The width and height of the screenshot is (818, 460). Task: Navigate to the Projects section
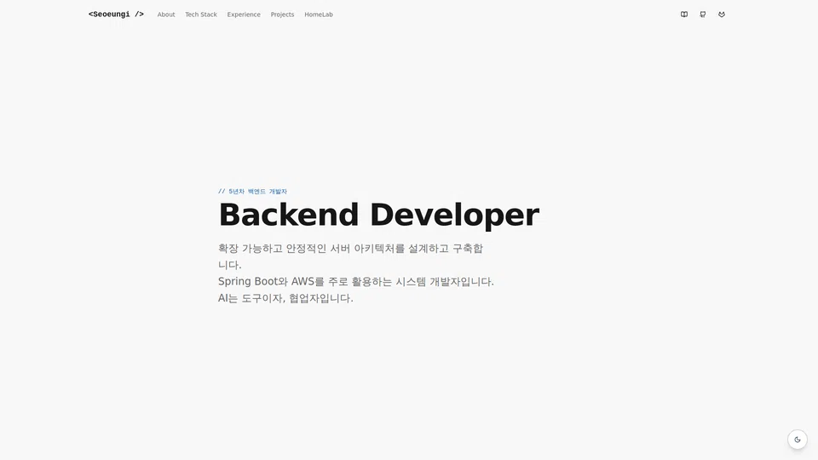coord(282,14)
